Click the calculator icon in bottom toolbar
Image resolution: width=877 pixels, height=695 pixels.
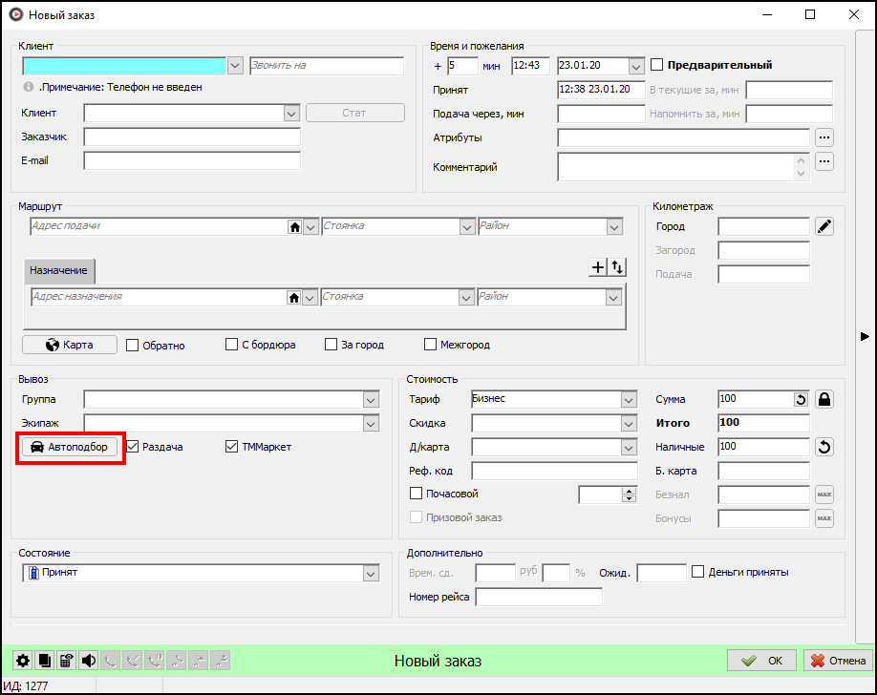click(x=67, y=661)
